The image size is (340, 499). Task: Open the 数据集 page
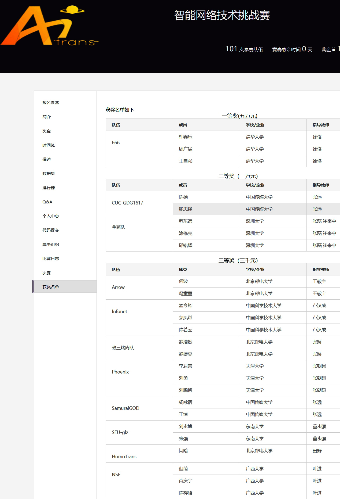[49, 174]
